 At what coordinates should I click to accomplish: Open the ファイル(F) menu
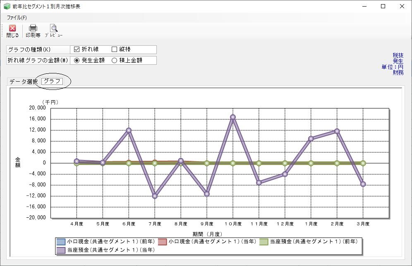(x=17, y=18)
